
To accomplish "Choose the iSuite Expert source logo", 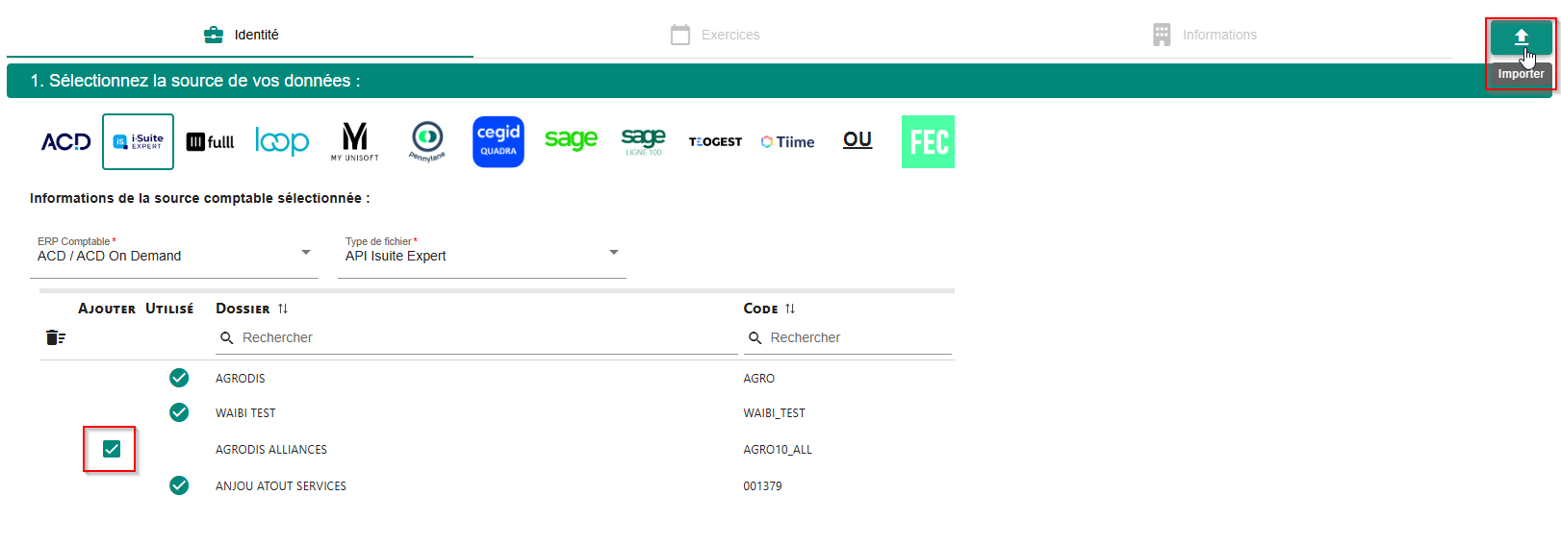I will (x=138, y=142).
